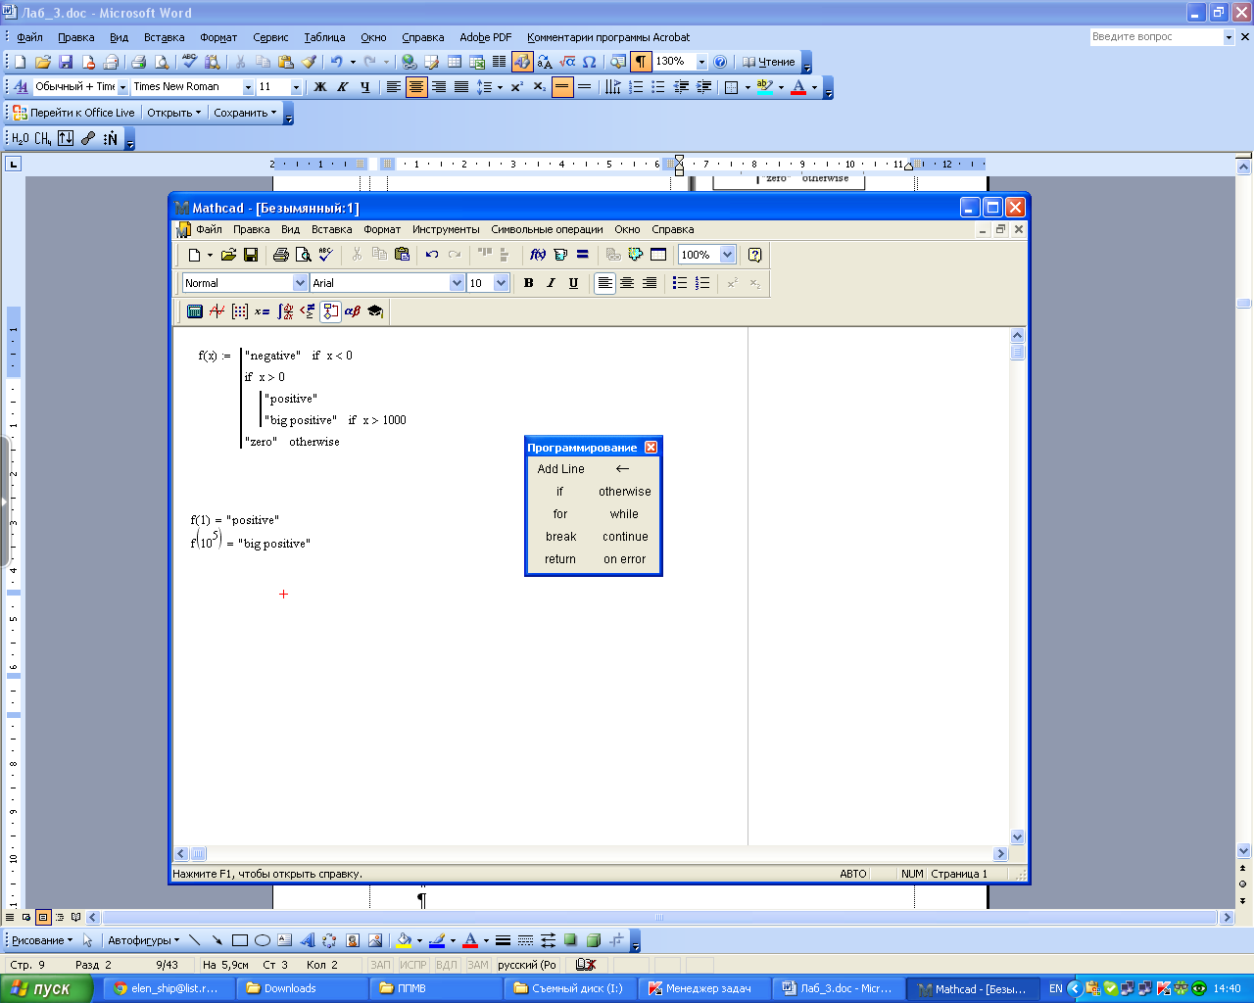This screenshot has height=1003, width=1254.
Task: Insert hyperlink in Word toolbar
Action: (x=410, y=62)
